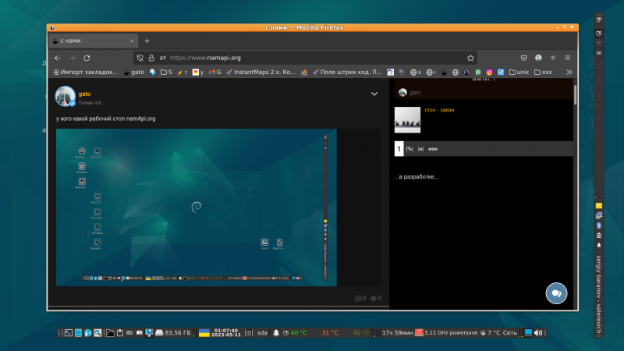Open tracking protection shield icon
The width and height of the screenshot is (624, 351).
click(140, 58)
